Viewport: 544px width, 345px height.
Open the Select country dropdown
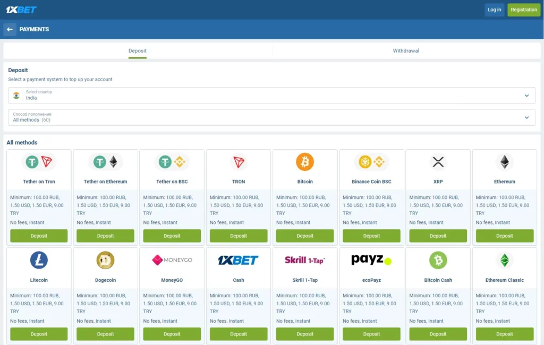point(272,96)
